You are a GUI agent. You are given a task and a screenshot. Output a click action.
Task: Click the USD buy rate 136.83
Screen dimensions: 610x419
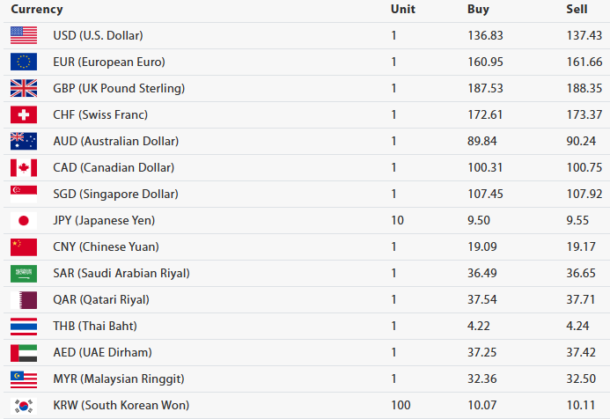coord(485,35)
